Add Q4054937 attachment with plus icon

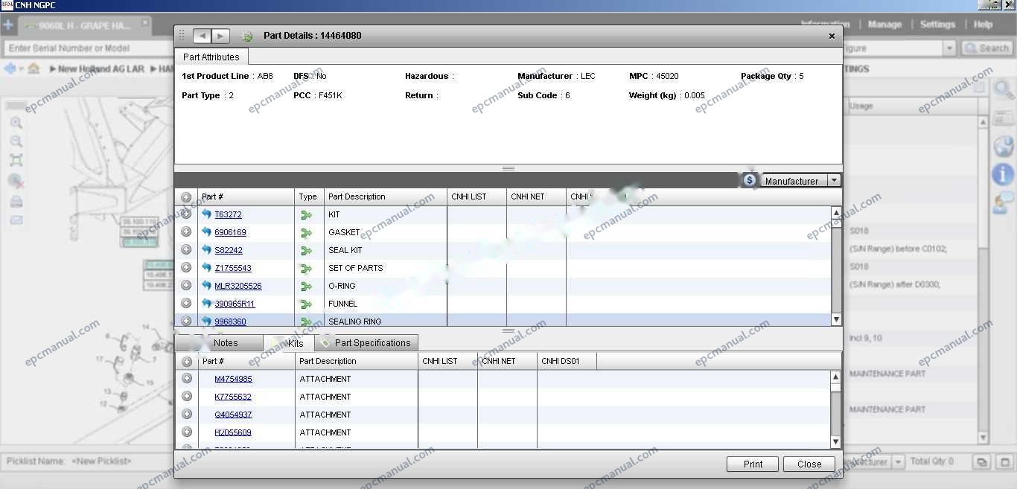[x=187, y=415]
